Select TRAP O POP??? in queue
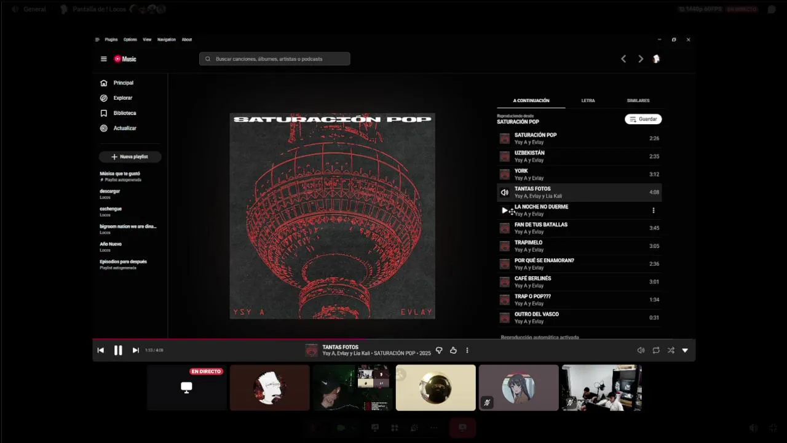Screen dimensions: 787x443 pos(579,300)
